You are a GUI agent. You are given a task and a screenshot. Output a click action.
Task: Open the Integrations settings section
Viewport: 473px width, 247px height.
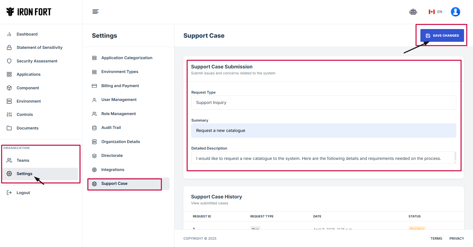coord(113,170)
